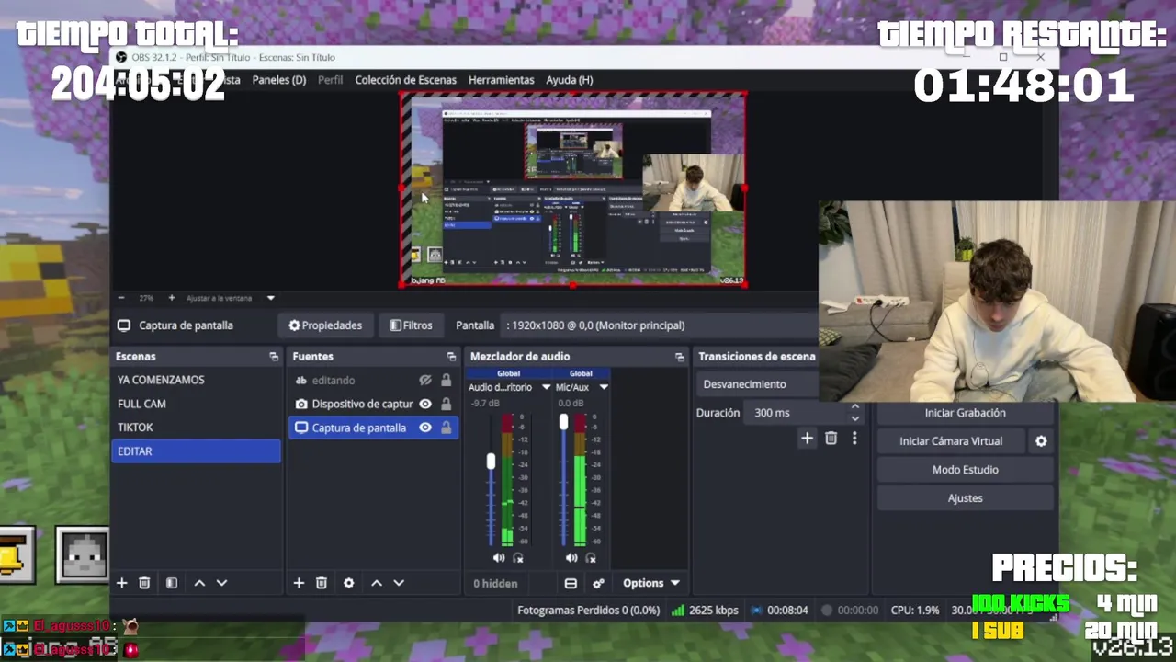Open Mic/Aux channel dropdown arrow
This screenshot has width=1176, height=662.
tap(604, 387)
